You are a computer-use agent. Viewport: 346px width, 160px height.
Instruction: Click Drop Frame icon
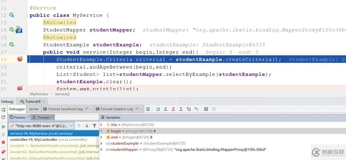click(189, 109)
